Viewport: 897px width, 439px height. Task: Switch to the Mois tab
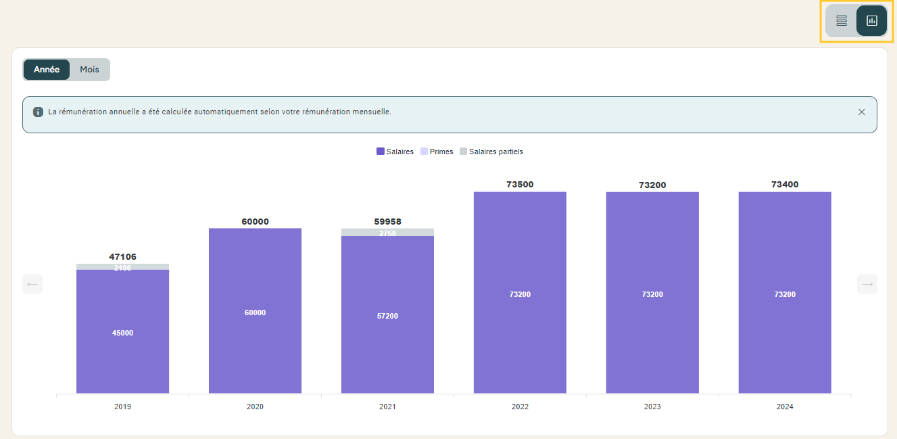pos(89,70)
